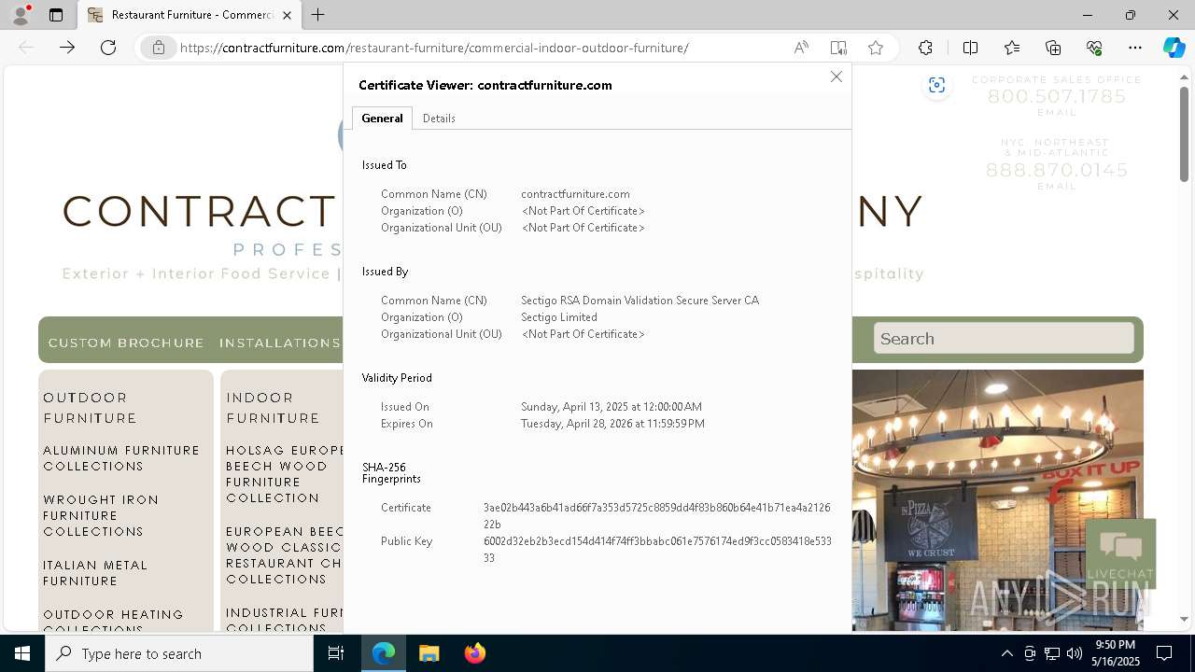This screenshot has width=1195, height=672.
Task: Launch Firefox from taskbar
Action: coord(474,653)
